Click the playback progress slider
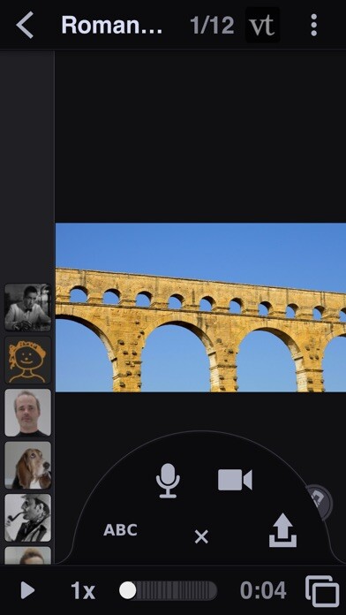 coord(168,590)
